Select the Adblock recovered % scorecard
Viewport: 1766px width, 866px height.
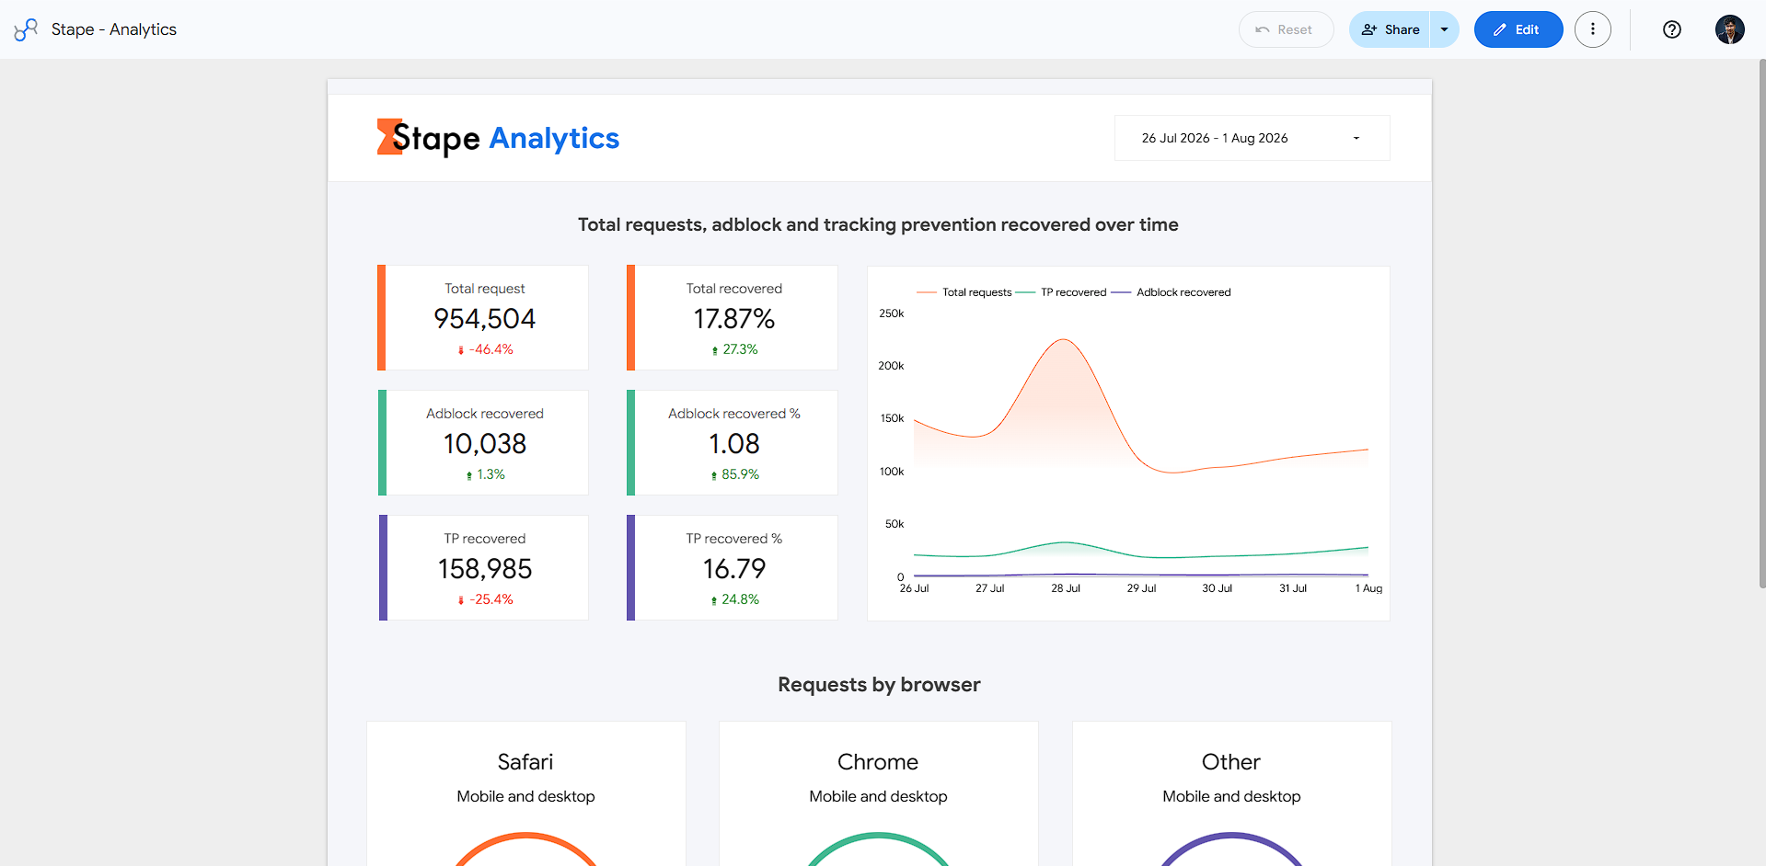click(733, 443)
